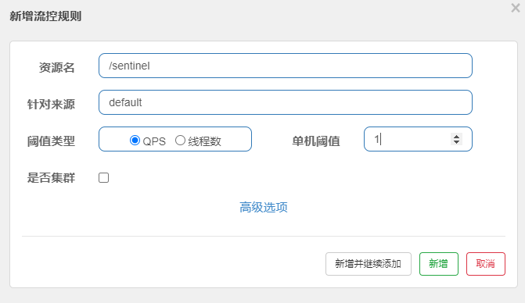
Task: Decrease 单机阈值 with the down arrow
Action: pyautogui.click(x=456, y=142)
